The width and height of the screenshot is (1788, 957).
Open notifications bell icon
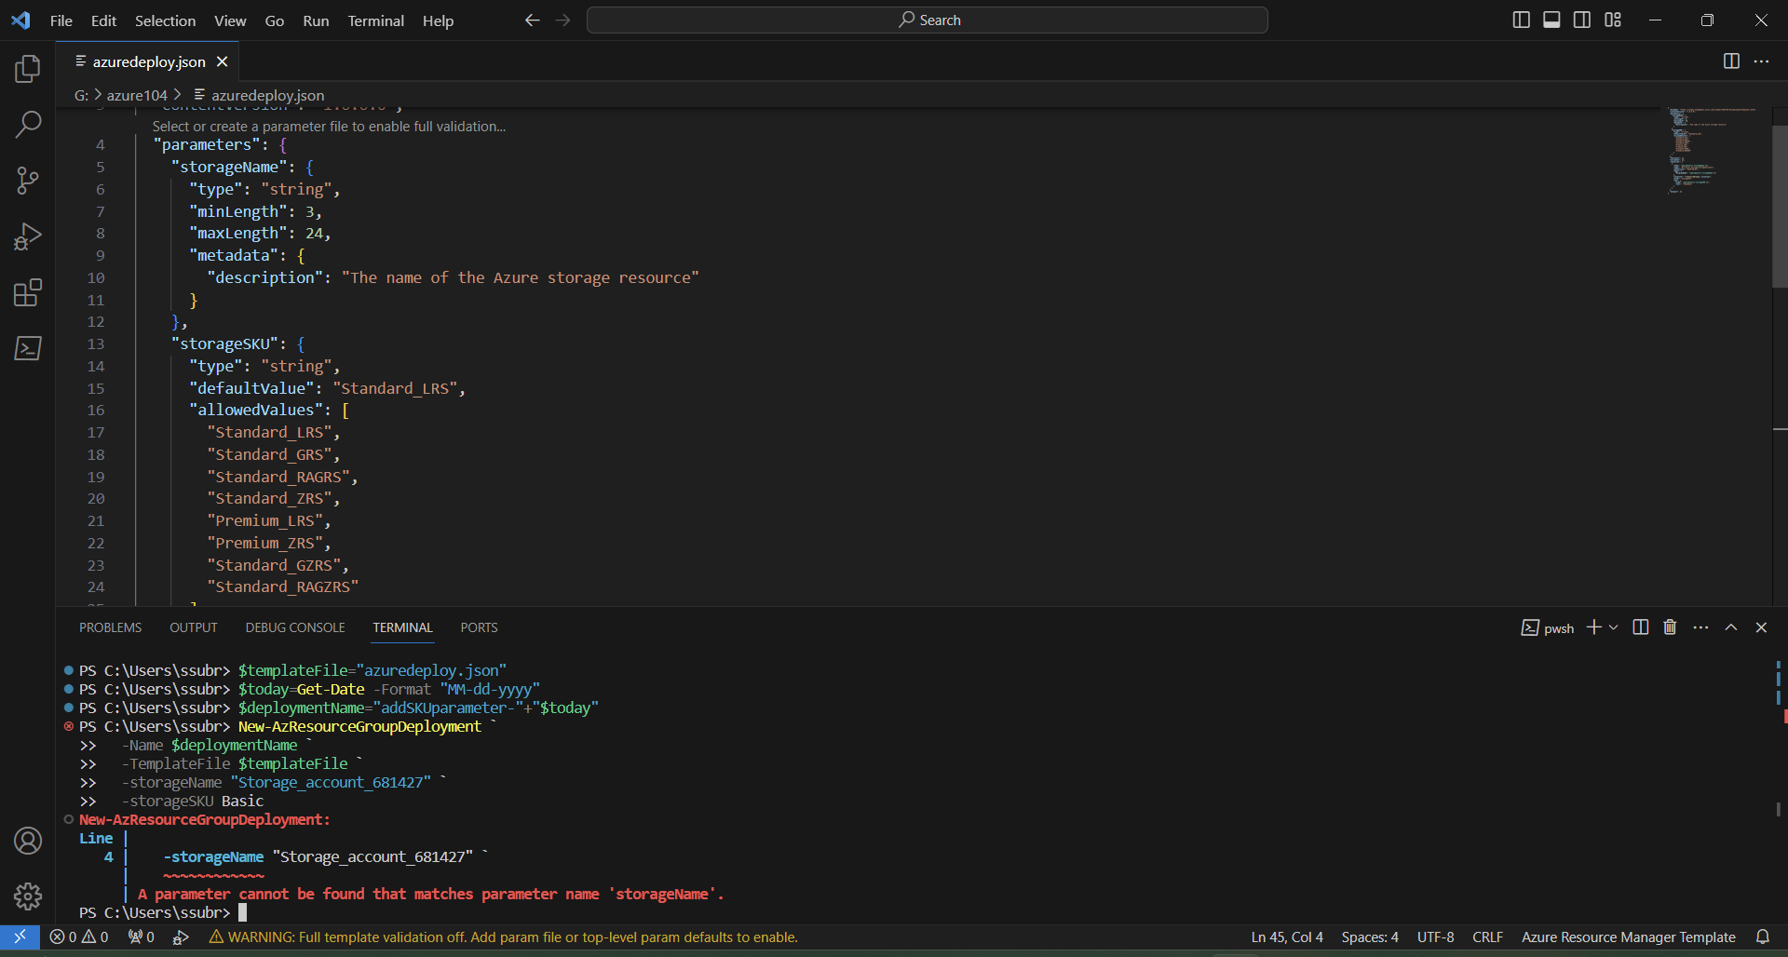(1762, 937)
